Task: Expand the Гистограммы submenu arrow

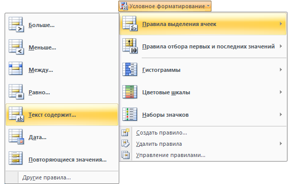Action: click(281, 70)
